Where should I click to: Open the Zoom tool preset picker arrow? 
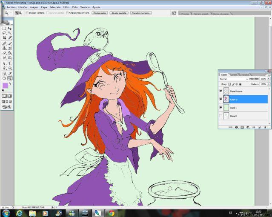coord(11,13)
